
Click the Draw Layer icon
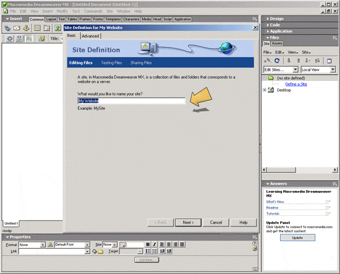point(47,28)
